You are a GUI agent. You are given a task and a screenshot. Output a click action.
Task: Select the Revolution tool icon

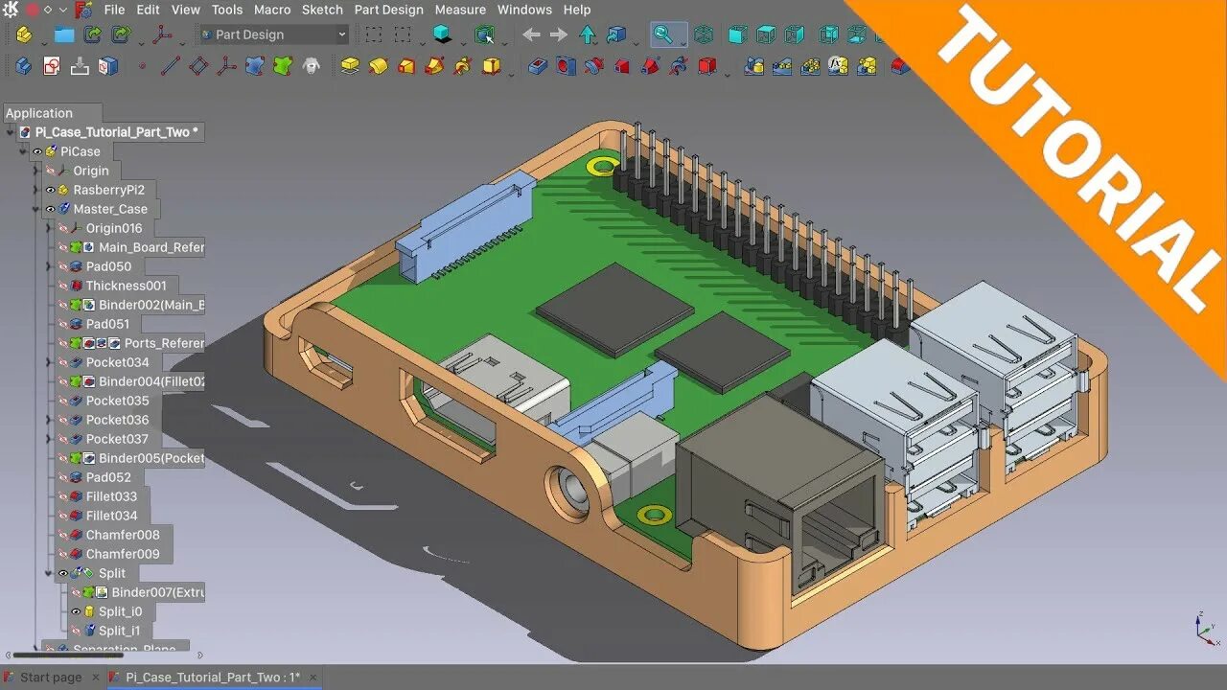pos(379,66)
